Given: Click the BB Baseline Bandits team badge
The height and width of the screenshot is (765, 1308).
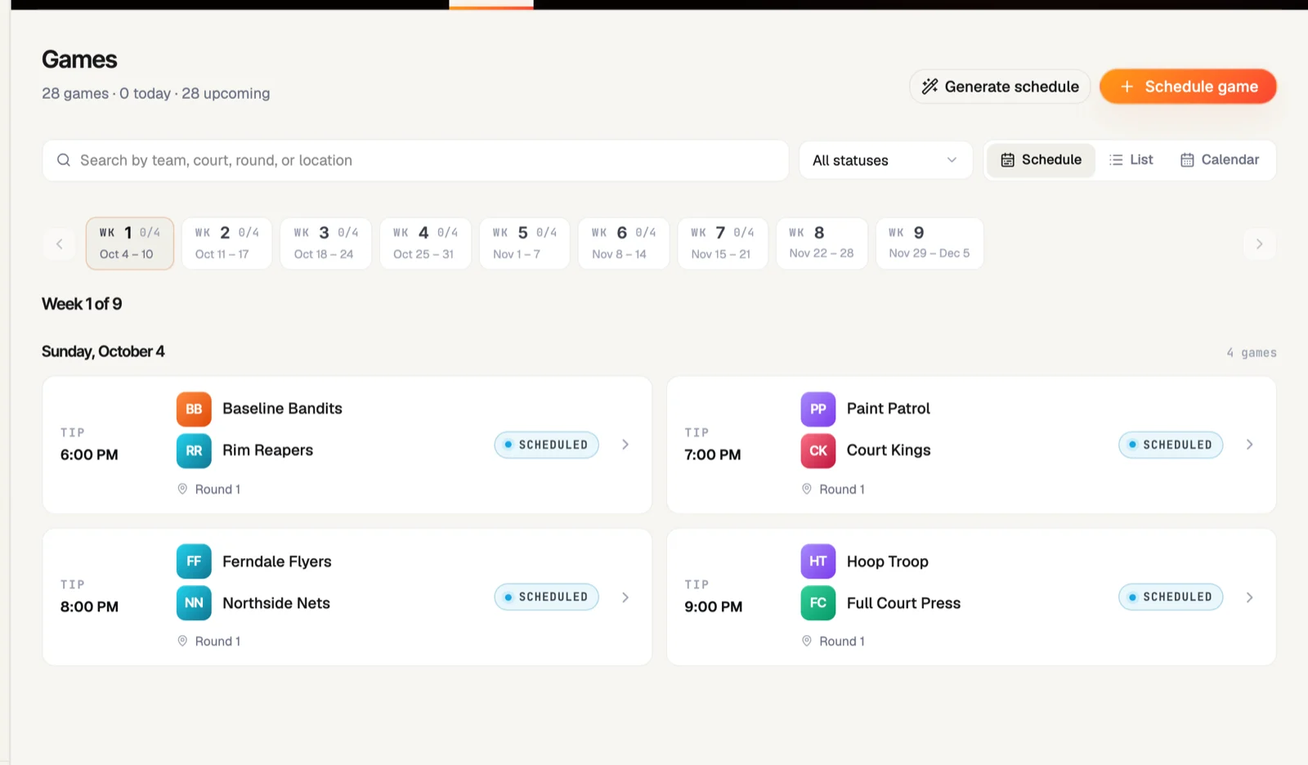Looking at the screenshot, I should click(194, 409).
